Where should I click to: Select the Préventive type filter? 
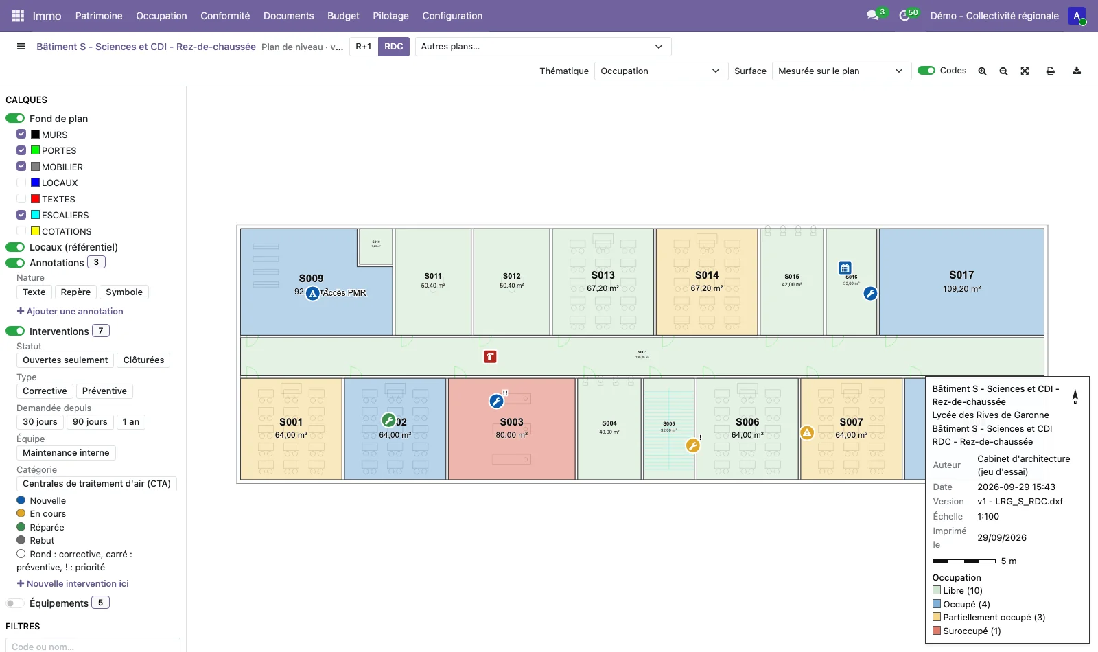tap(104, 391)
